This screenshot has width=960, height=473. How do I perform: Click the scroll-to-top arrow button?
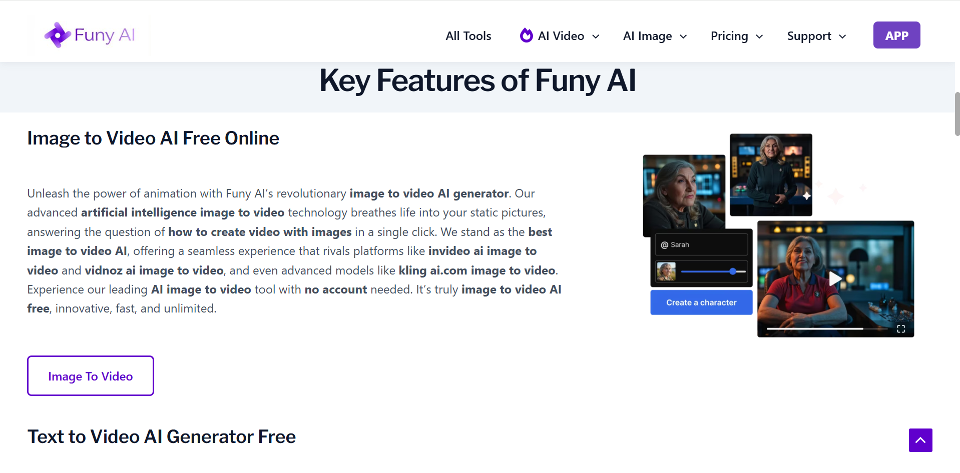pos(920,440)
